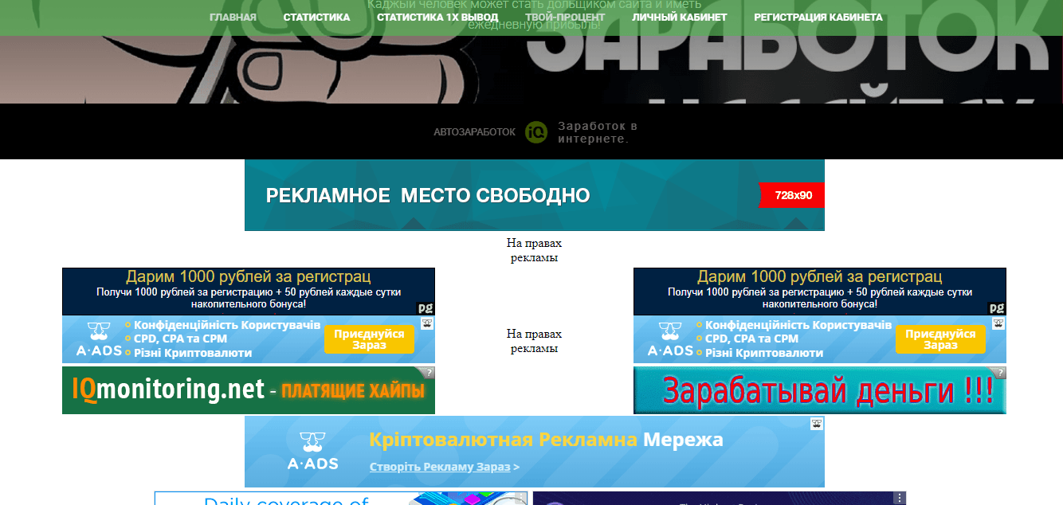Click pg badge on left 1000 рублей ad
This screenshot has height=505, width=1063.
426,308
